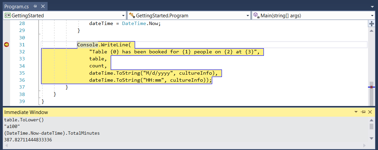Click the table, argument on line 33

pos(98,59)
